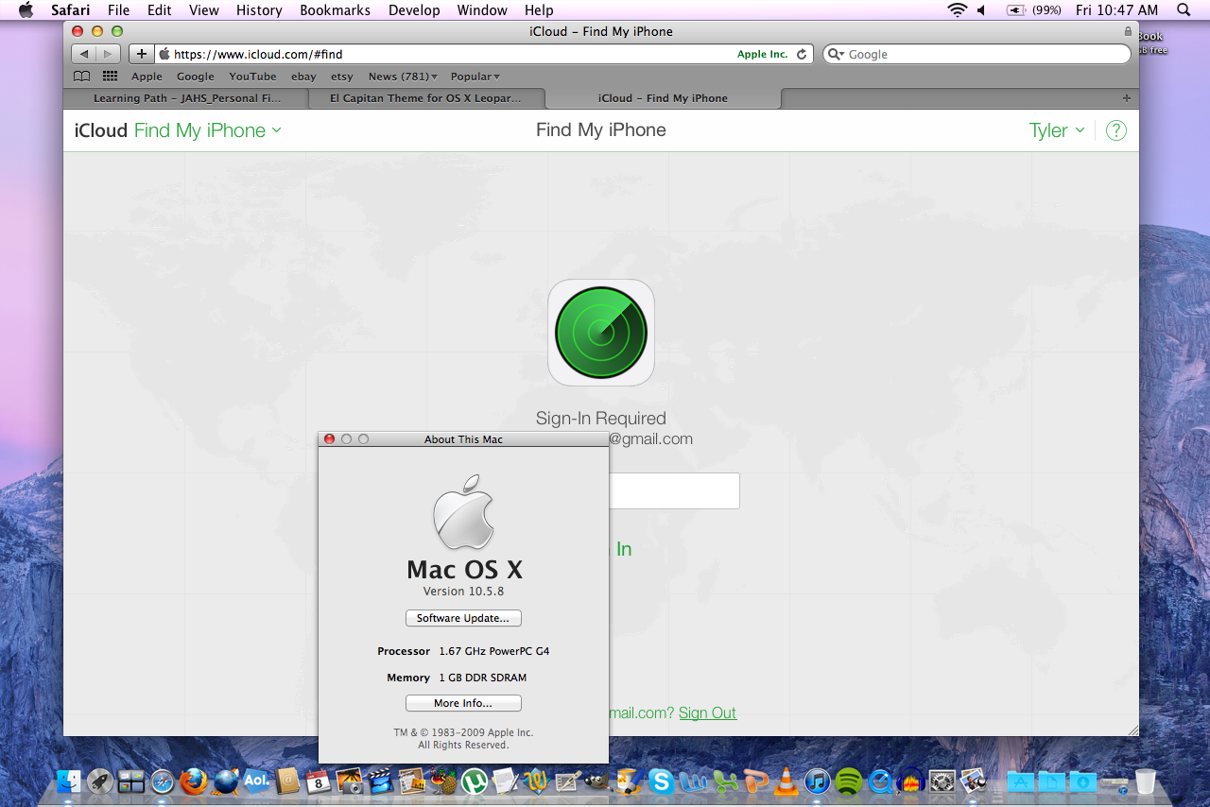The width and height of the screenshot is (1210, 807).
Task: Open a new tab with plus button
Action: pos(1126,98)
